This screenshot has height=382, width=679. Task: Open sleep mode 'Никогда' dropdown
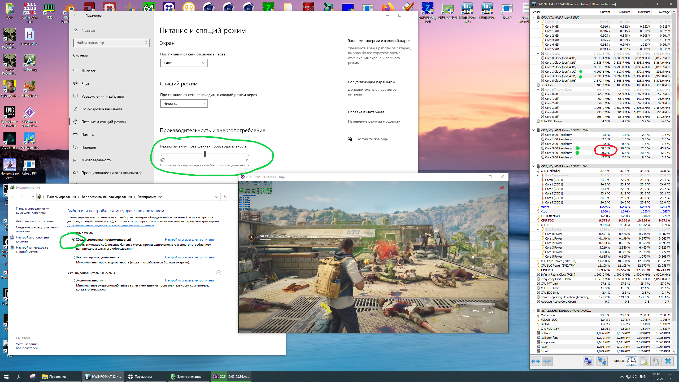(184, 103)
